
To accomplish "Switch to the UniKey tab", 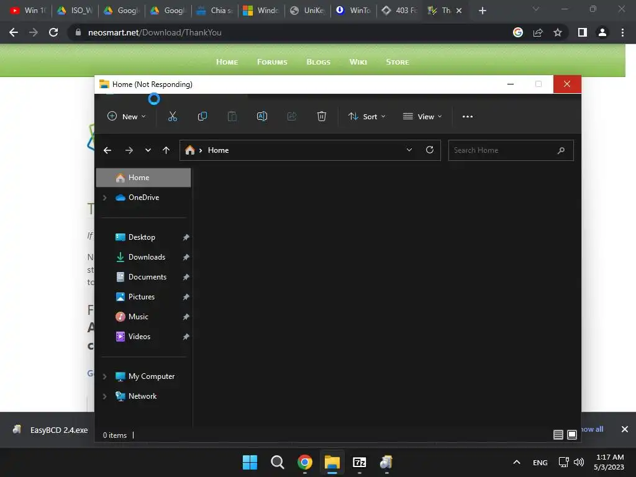I will tap(308, 11).
